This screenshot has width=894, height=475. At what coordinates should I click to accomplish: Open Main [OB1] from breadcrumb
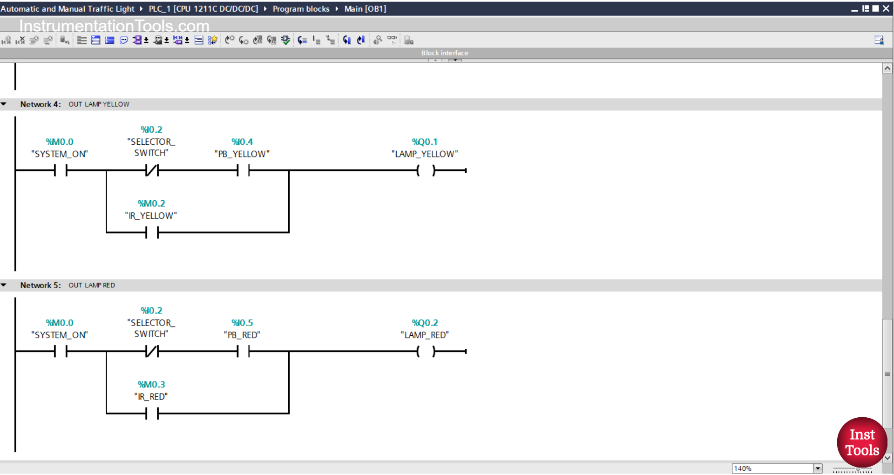pos(365,9)
